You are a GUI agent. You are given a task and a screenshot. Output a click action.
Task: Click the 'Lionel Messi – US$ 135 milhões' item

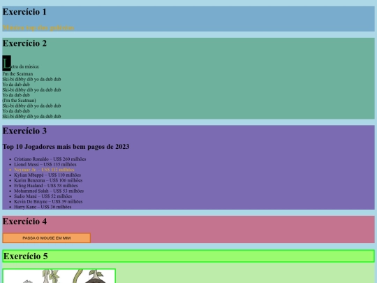pyautogui.click(x=45, y=164)
